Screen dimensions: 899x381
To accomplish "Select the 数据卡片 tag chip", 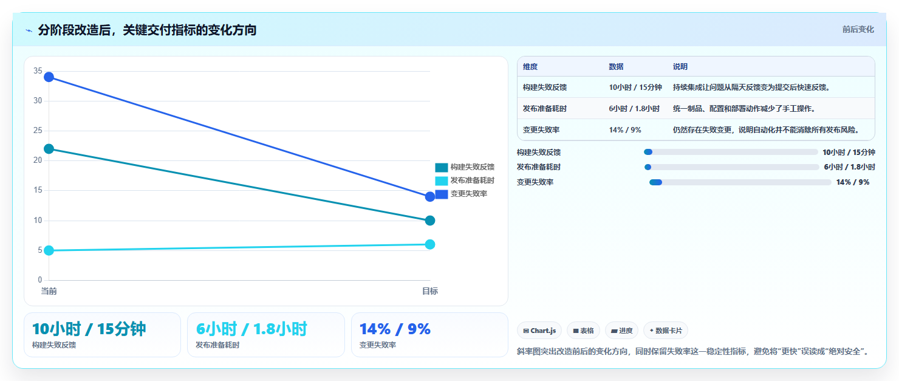I will tap(666, 331).
